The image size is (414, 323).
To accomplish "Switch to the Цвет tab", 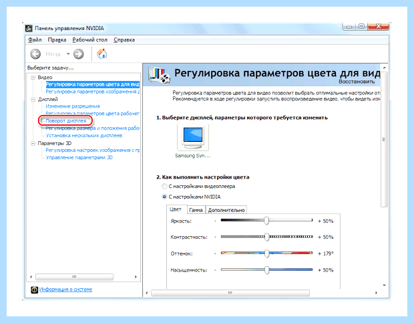I will tap(176, 209).
